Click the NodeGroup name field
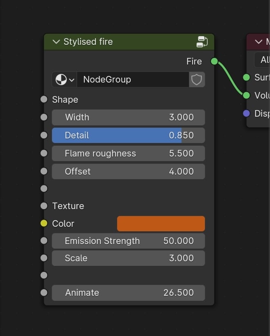This screenshot has width=270, height=336. [x=133, y=79]
